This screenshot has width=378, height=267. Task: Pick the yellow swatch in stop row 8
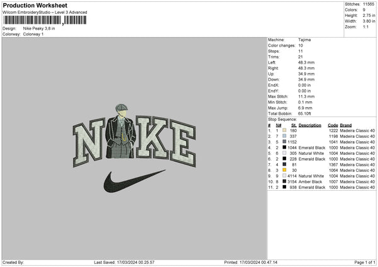(285, 170)
